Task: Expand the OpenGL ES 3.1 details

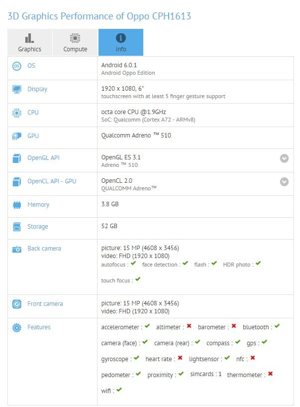Action: pyautogui.click(x=284, y=158)
